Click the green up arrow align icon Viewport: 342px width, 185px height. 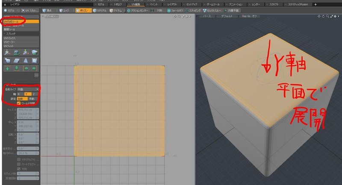8,68
